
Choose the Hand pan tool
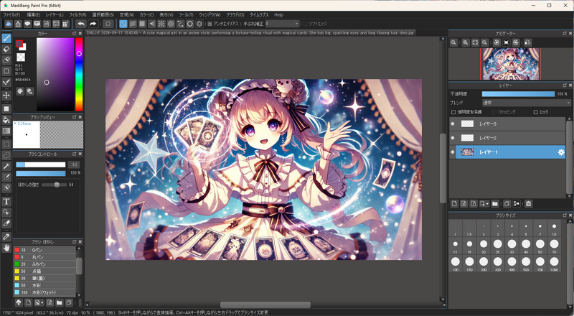point(6,248)
